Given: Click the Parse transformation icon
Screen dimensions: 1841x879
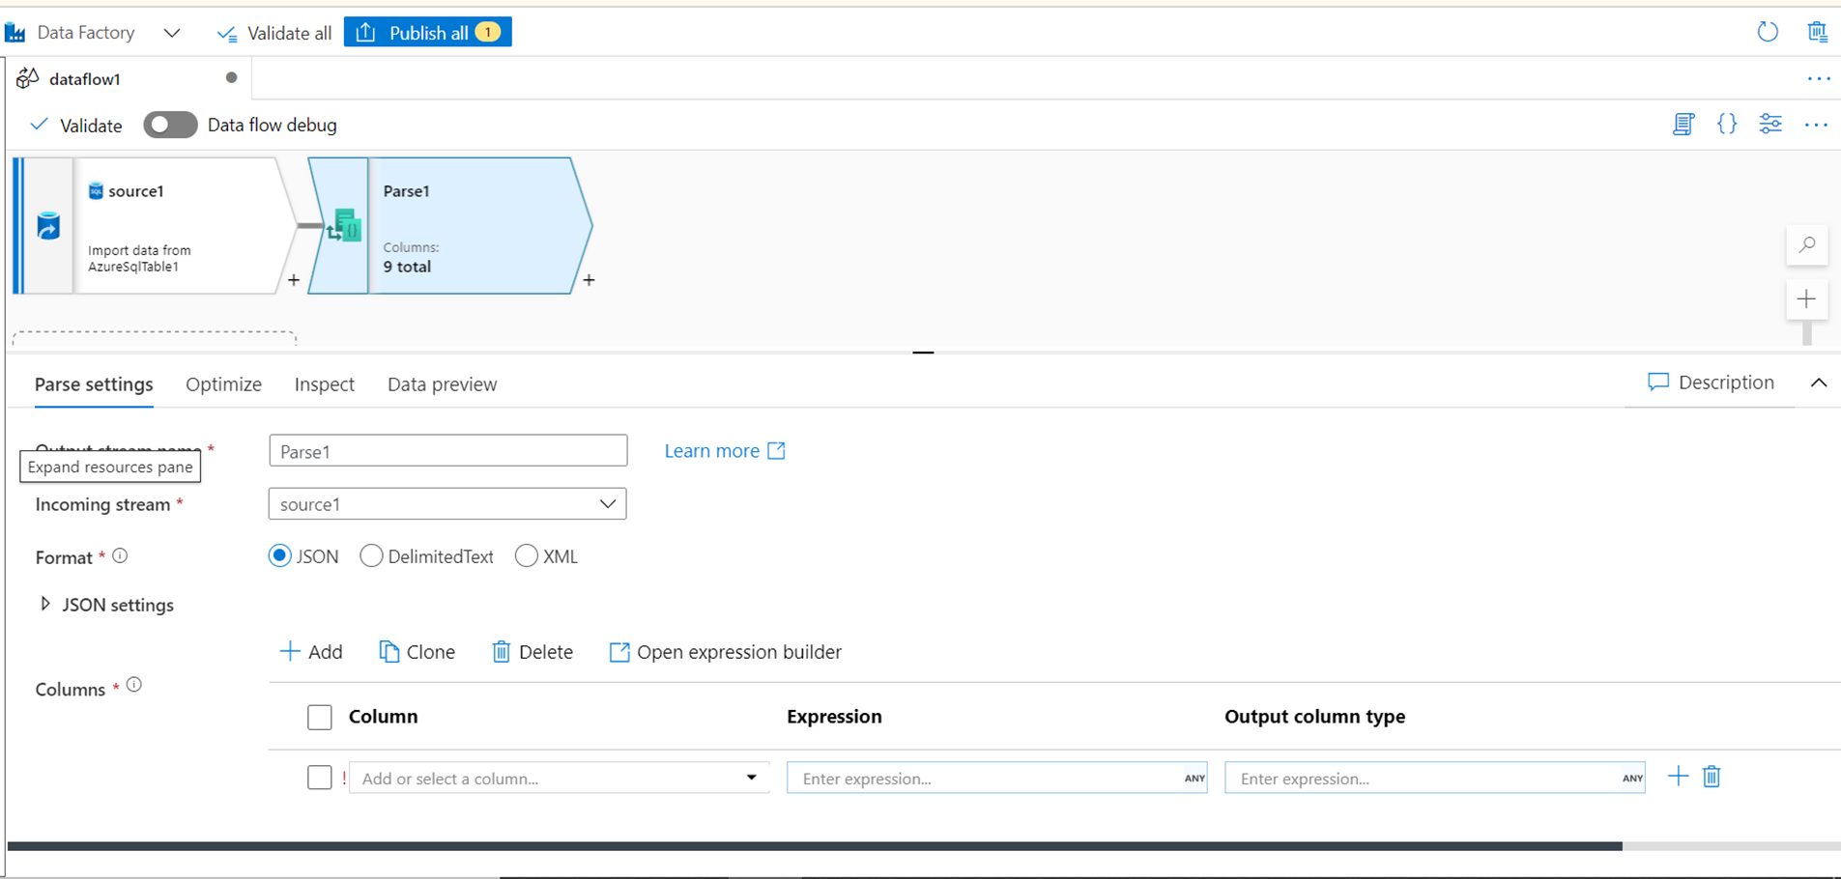Looking at the screenshot, I should pyautogui.click(x=344, y=227).
